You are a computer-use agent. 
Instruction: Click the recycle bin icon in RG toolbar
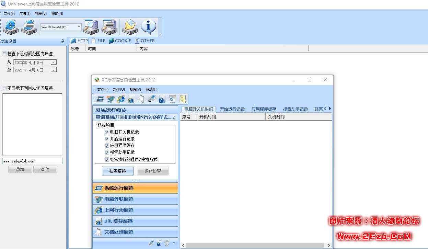point(172,99)
